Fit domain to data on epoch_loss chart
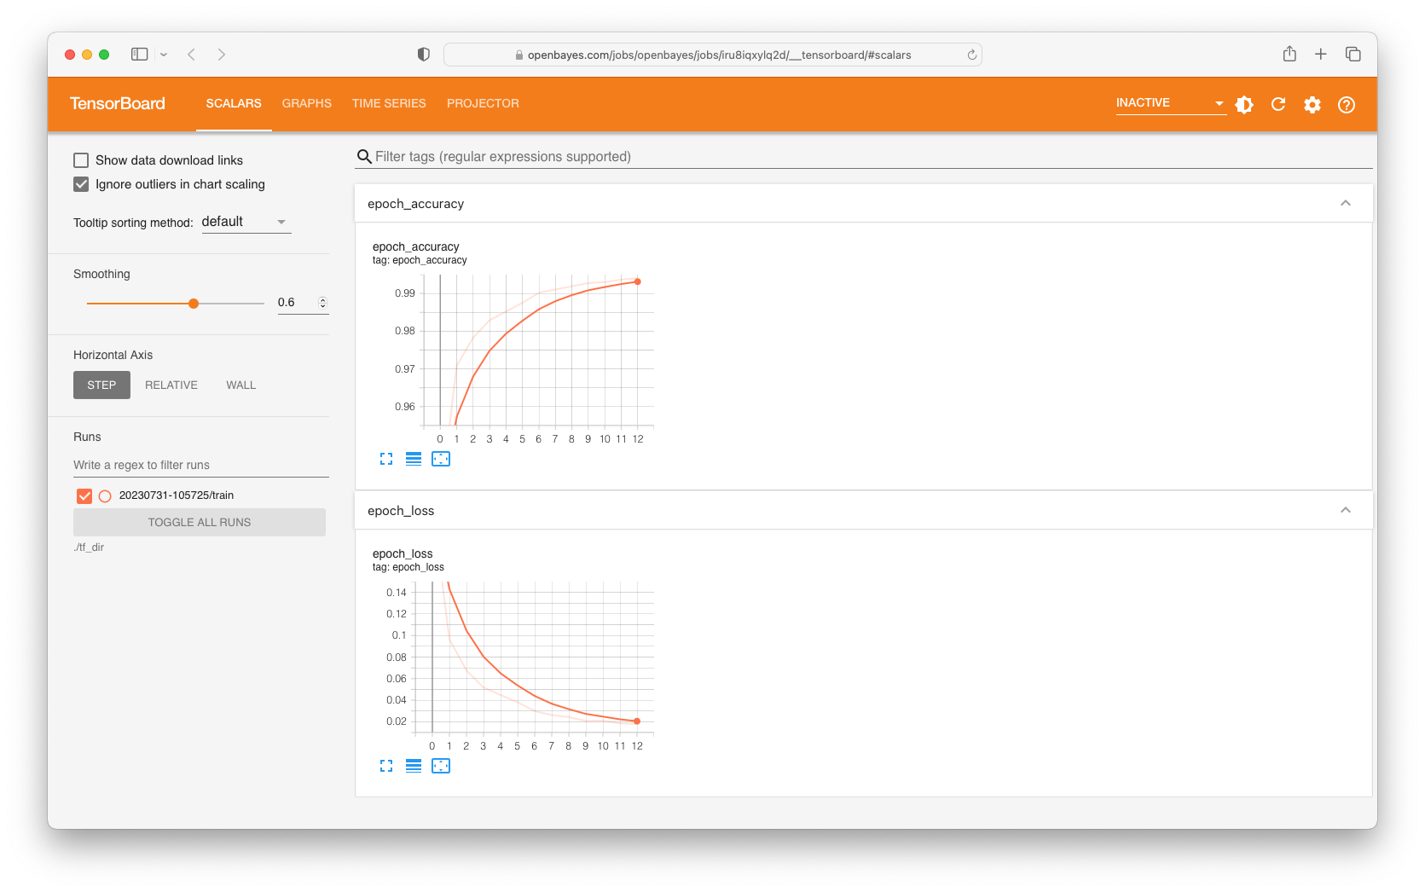 click(441, 766)
